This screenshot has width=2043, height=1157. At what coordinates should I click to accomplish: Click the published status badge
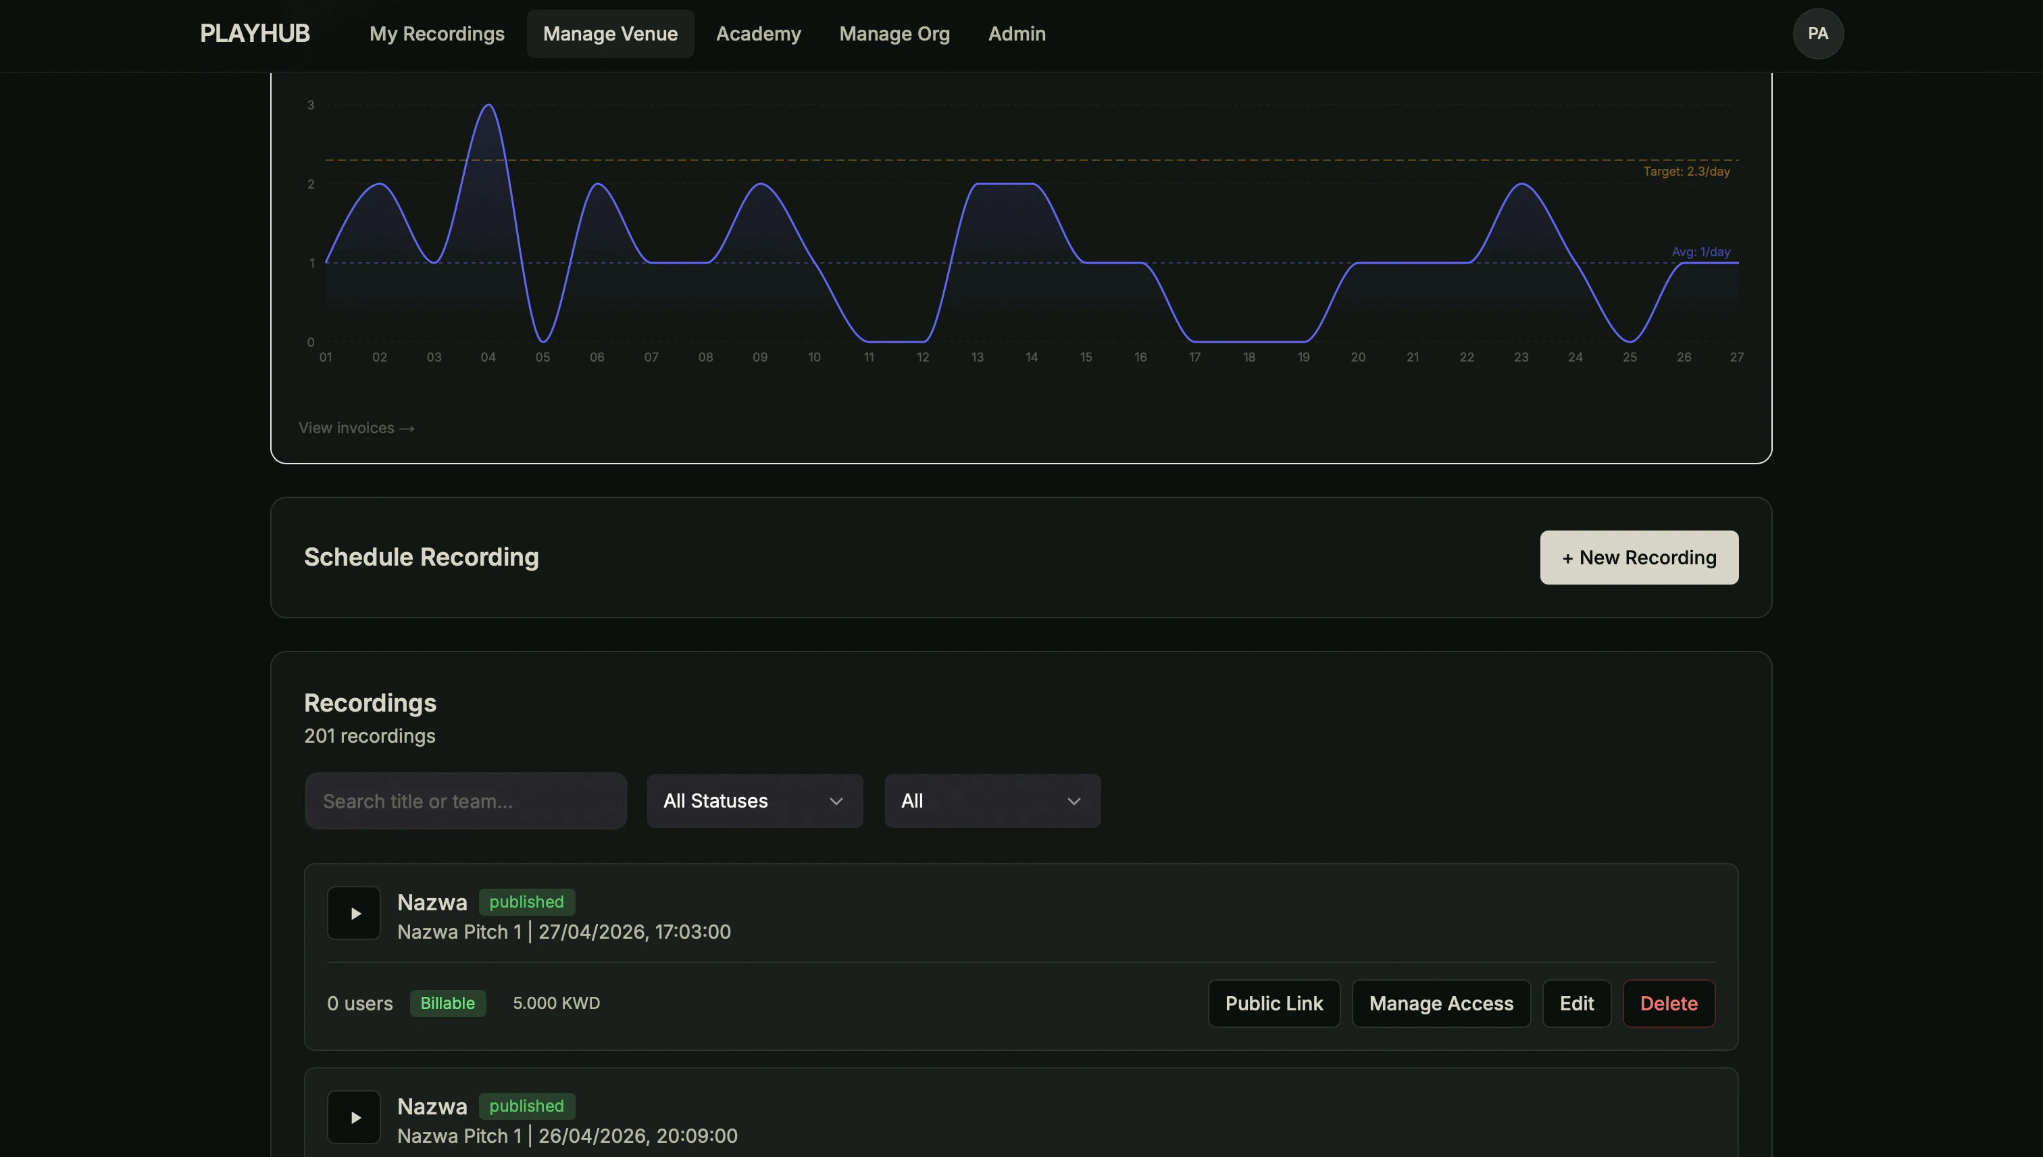click(x=527, y=901)
